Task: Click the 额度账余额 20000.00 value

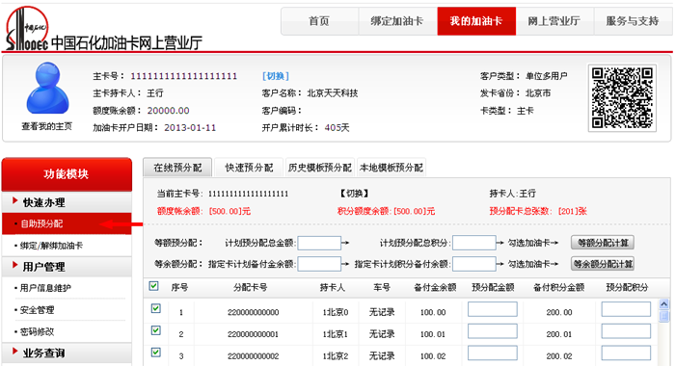Action: (x=169, y=111)
